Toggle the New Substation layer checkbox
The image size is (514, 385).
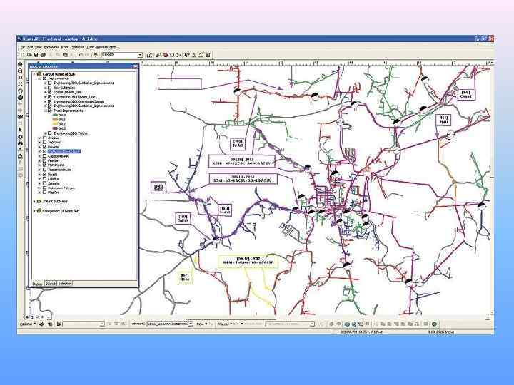(50, 88)
